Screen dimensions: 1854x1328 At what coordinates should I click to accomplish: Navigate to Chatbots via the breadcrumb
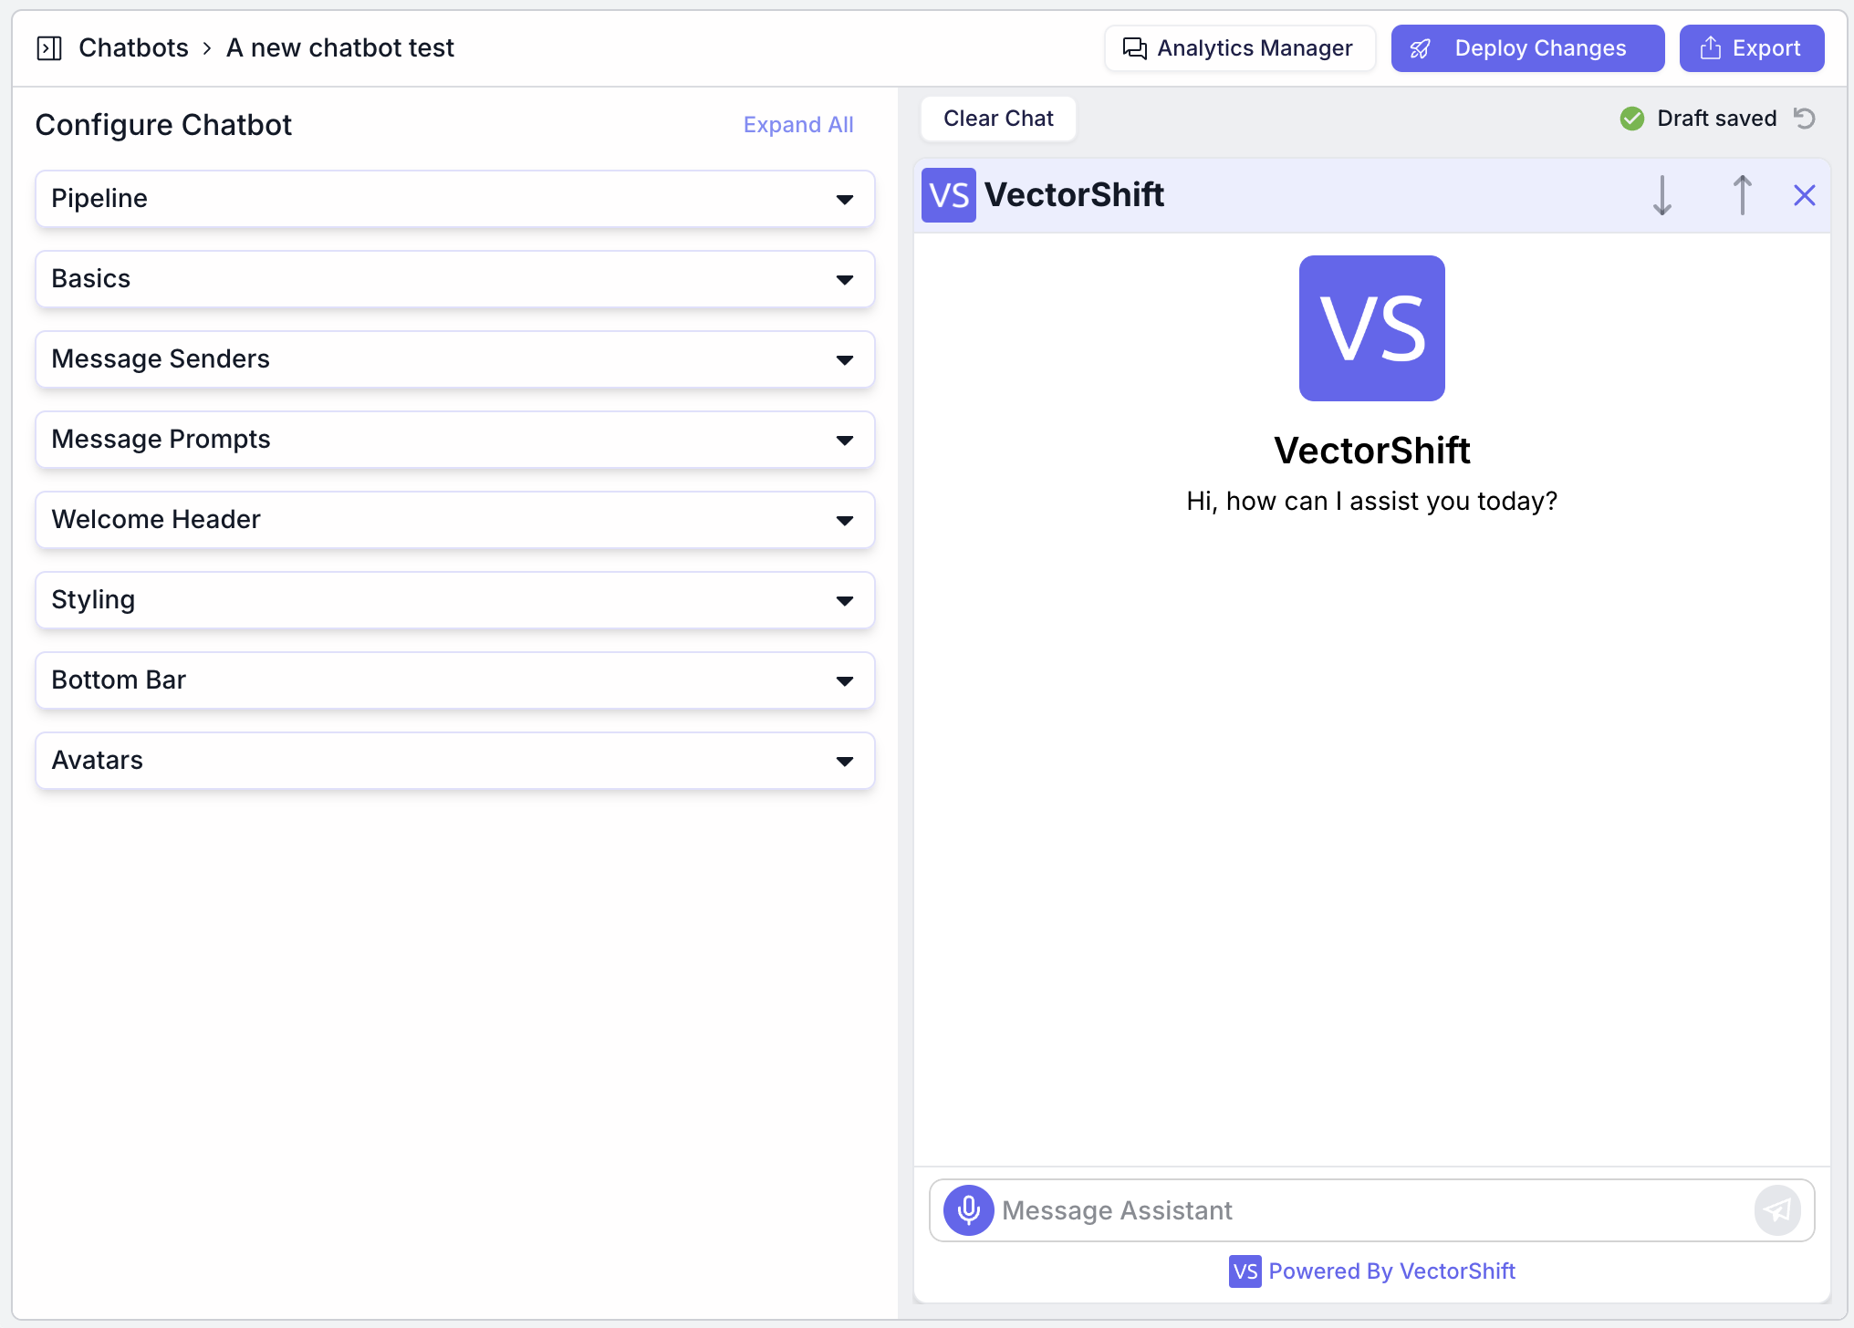pos(133,47)
